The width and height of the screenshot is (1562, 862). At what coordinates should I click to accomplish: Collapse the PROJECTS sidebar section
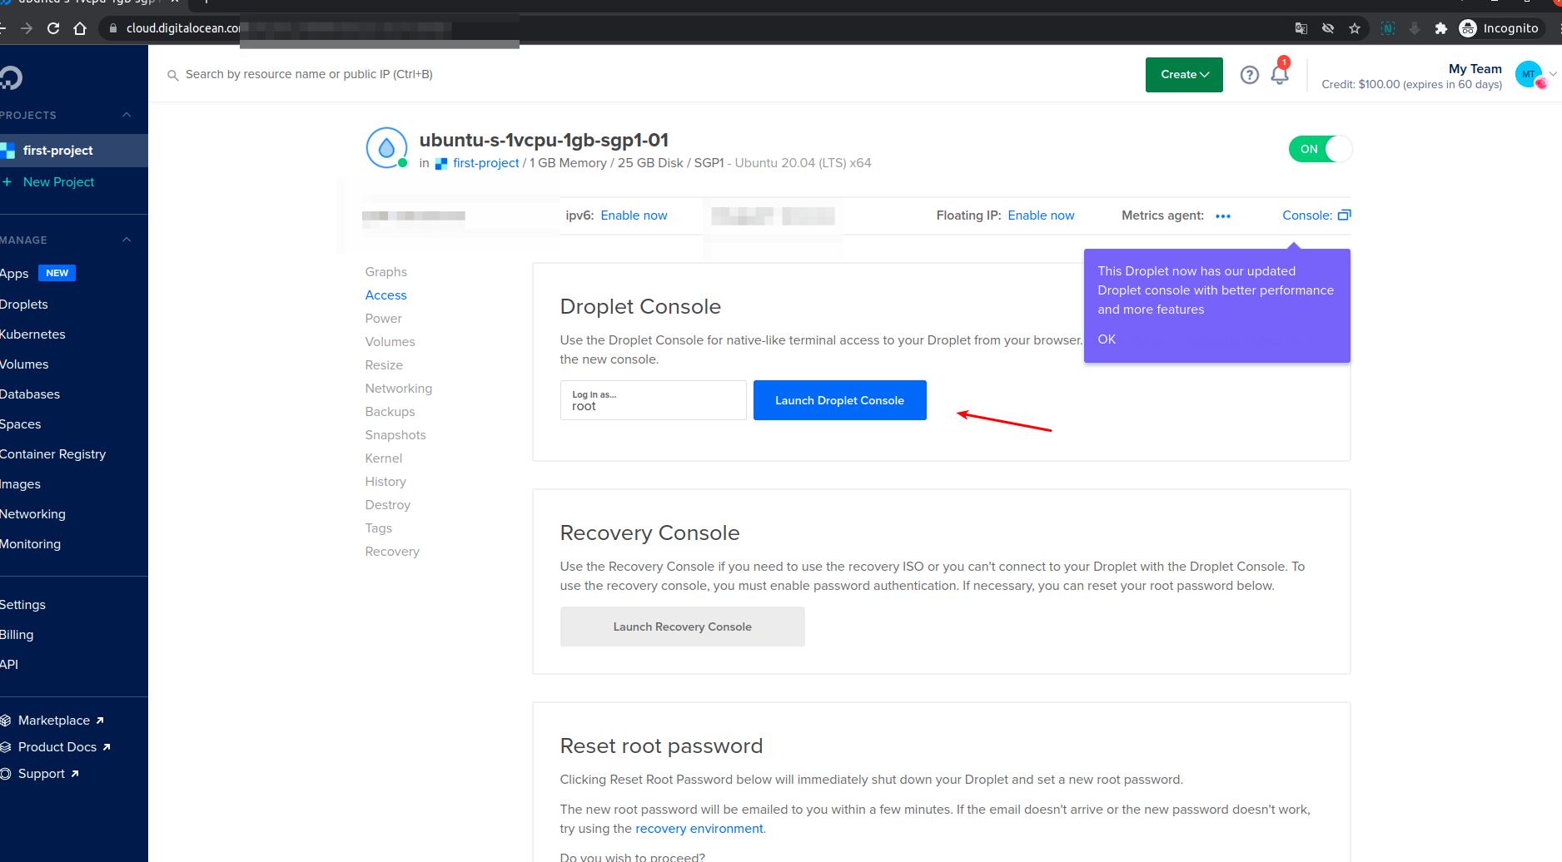click(x=127, y=115)
